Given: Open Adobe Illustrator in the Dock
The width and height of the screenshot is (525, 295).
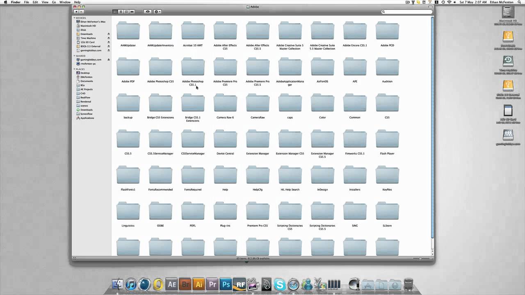Looking at the screenshot, I should (199, 284).
